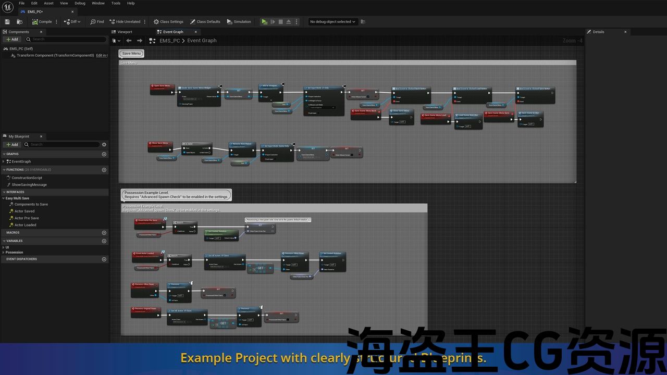Add a new variable via plus icon

point(104,241)
